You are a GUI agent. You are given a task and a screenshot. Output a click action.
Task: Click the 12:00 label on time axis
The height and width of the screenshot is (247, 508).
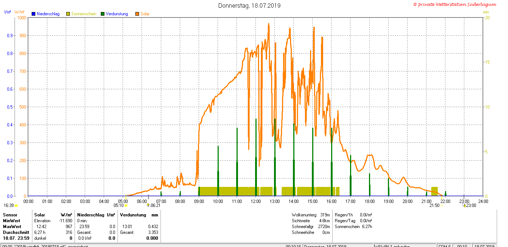(x=256, y=201)
